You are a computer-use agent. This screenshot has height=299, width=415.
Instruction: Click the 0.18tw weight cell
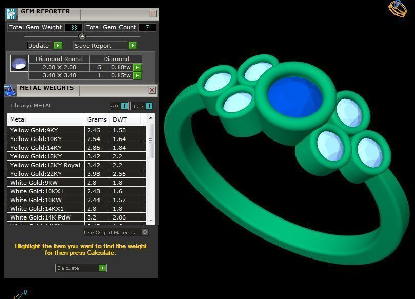click(x=121, y=68)
